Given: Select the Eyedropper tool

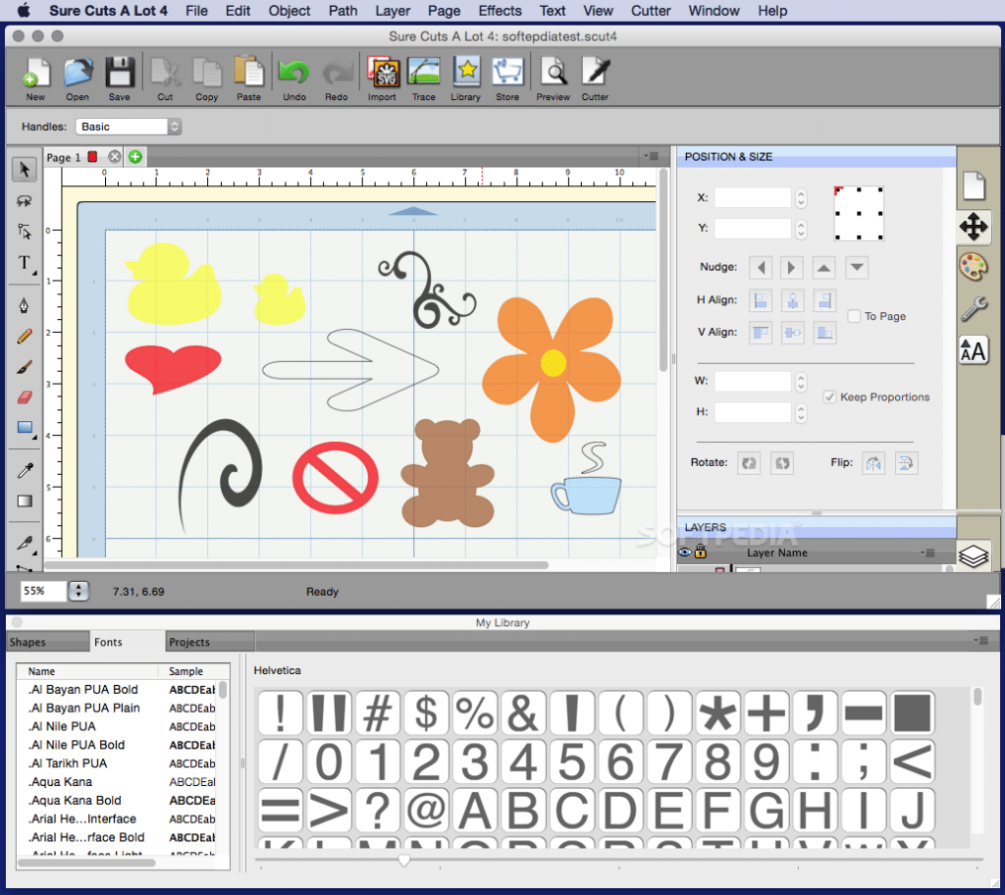Looking at the screenshot, I should [x=25, y=471].
